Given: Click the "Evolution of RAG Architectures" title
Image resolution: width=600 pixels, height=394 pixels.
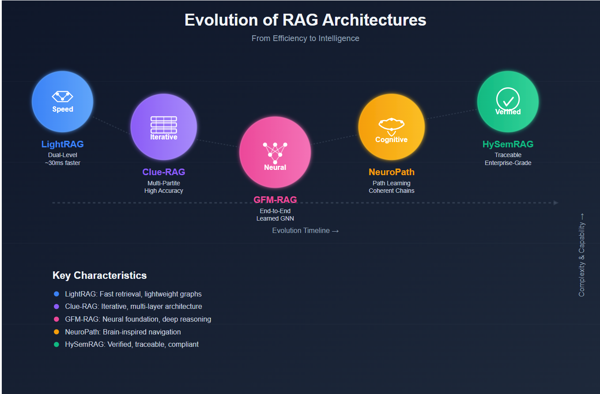Looking at the screenshot, I should [x=305, y=20].
